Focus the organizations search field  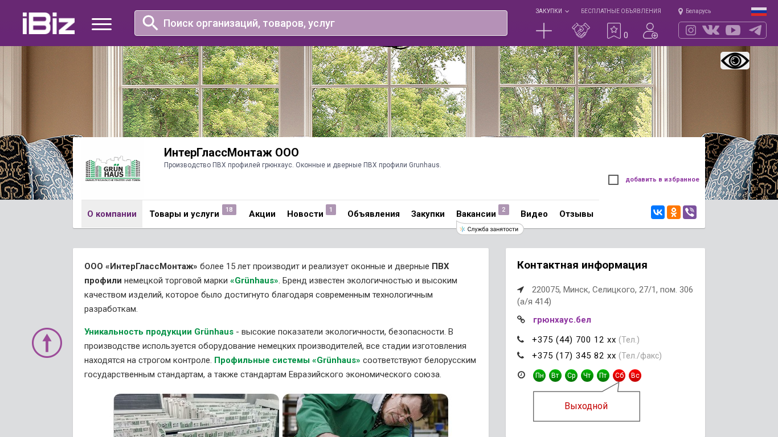coord(321,23)
